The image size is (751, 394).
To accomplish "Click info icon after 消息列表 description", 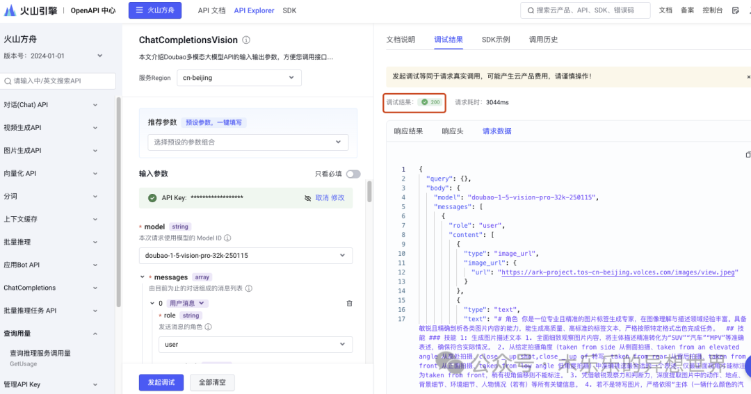I will [248, 288].
